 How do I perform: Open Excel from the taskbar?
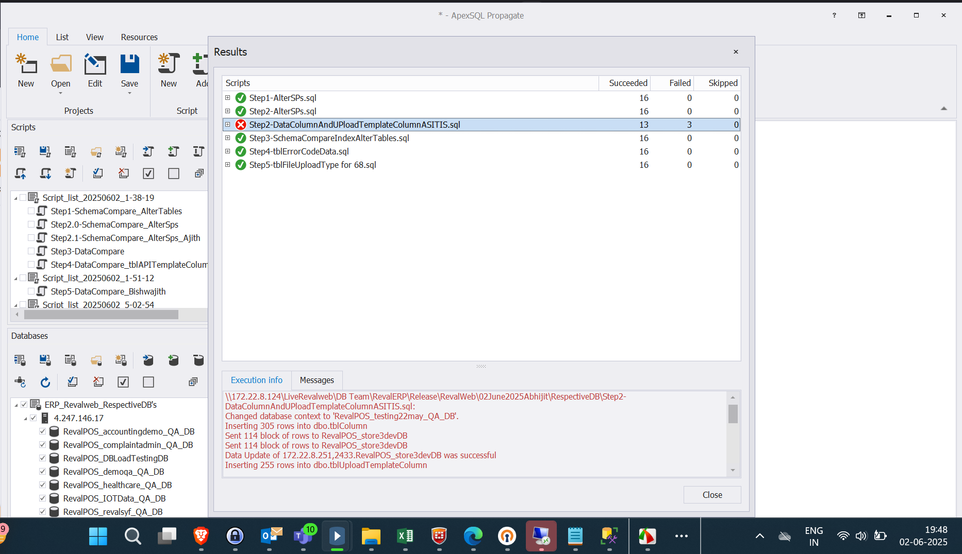(405, 536)
